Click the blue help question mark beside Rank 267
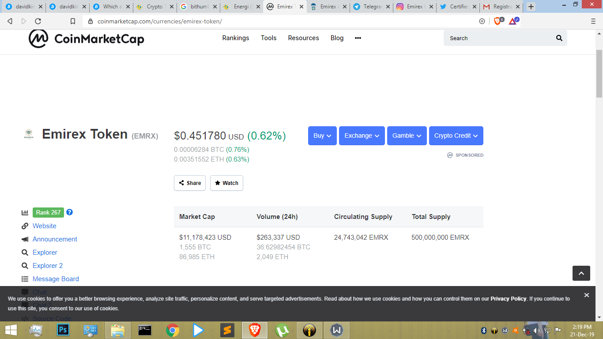This screenshot has height=339, width=603. [69, 212]
